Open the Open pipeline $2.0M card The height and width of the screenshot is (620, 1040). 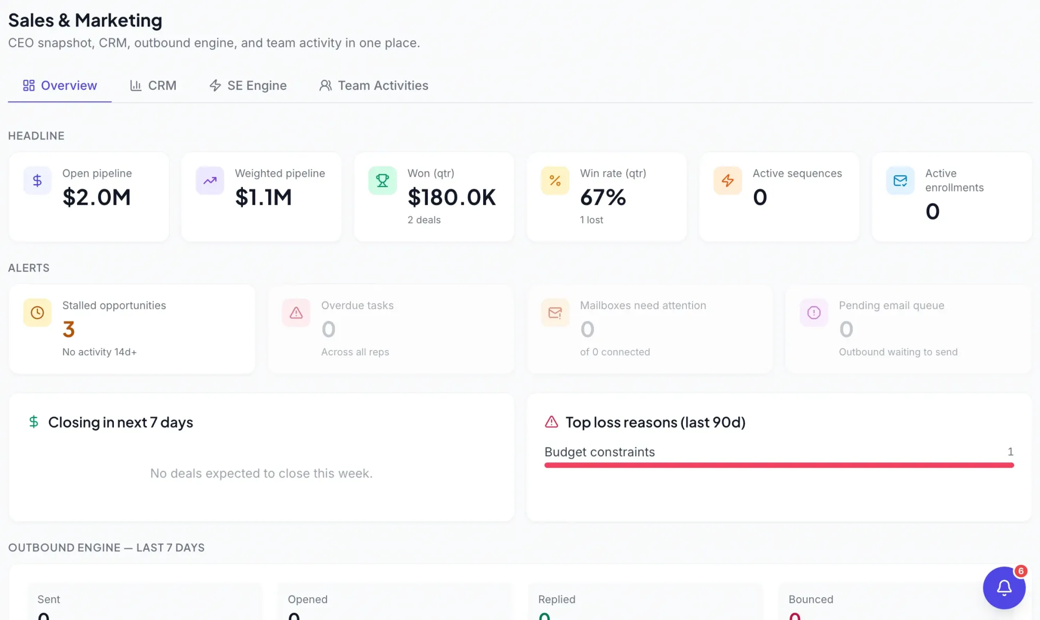click(x=89, y=197)
